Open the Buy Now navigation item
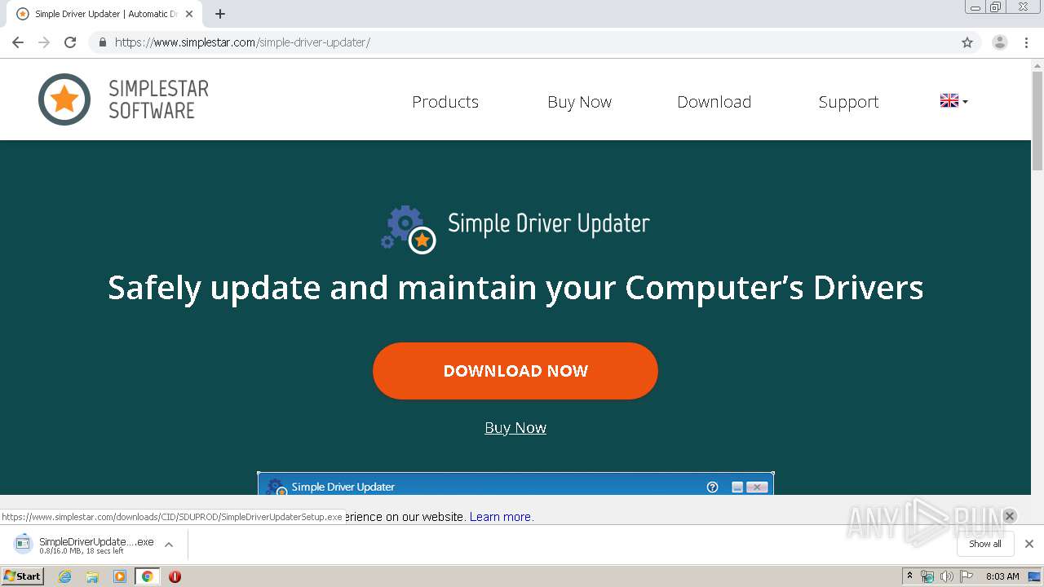This screenshot has height=587, width=1044. pyautogui.click(x=579, y=102)
